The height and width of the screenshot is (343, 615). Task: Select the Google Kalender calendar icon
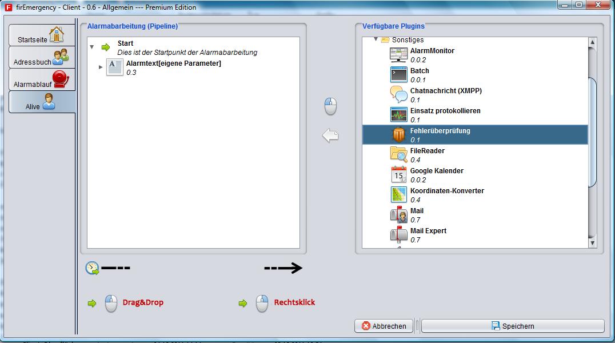[398, 174]
